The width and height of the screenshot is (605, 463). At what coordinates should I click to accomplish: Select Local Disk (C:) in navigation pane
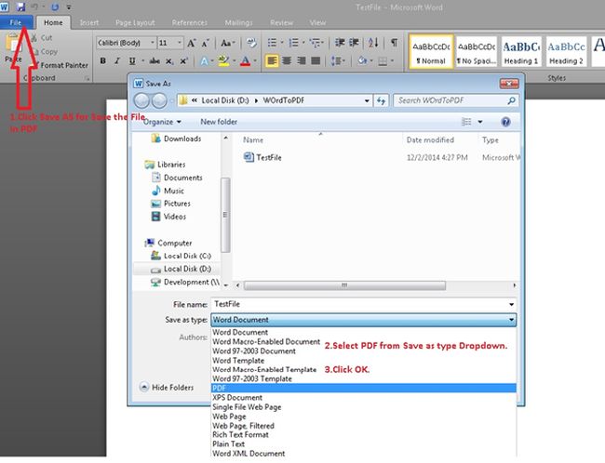coord(181,256)
